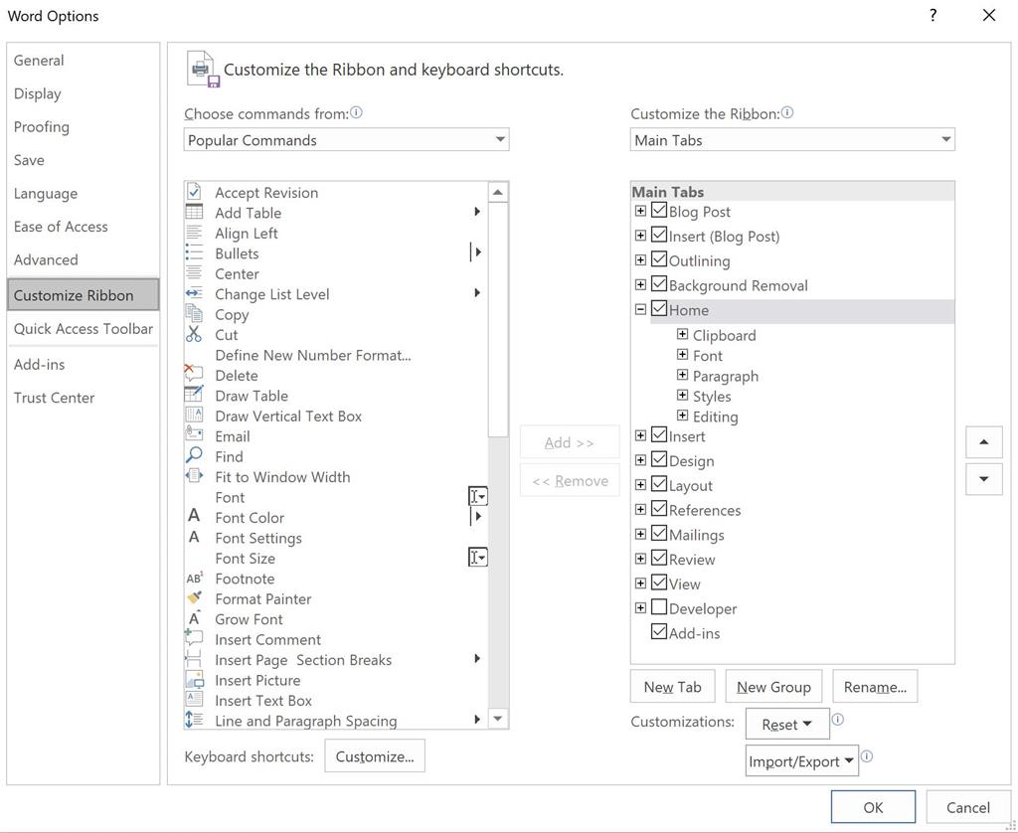
Task: Uncheck the Add-ins tab checkbox
Action: (x=659, y=632)
